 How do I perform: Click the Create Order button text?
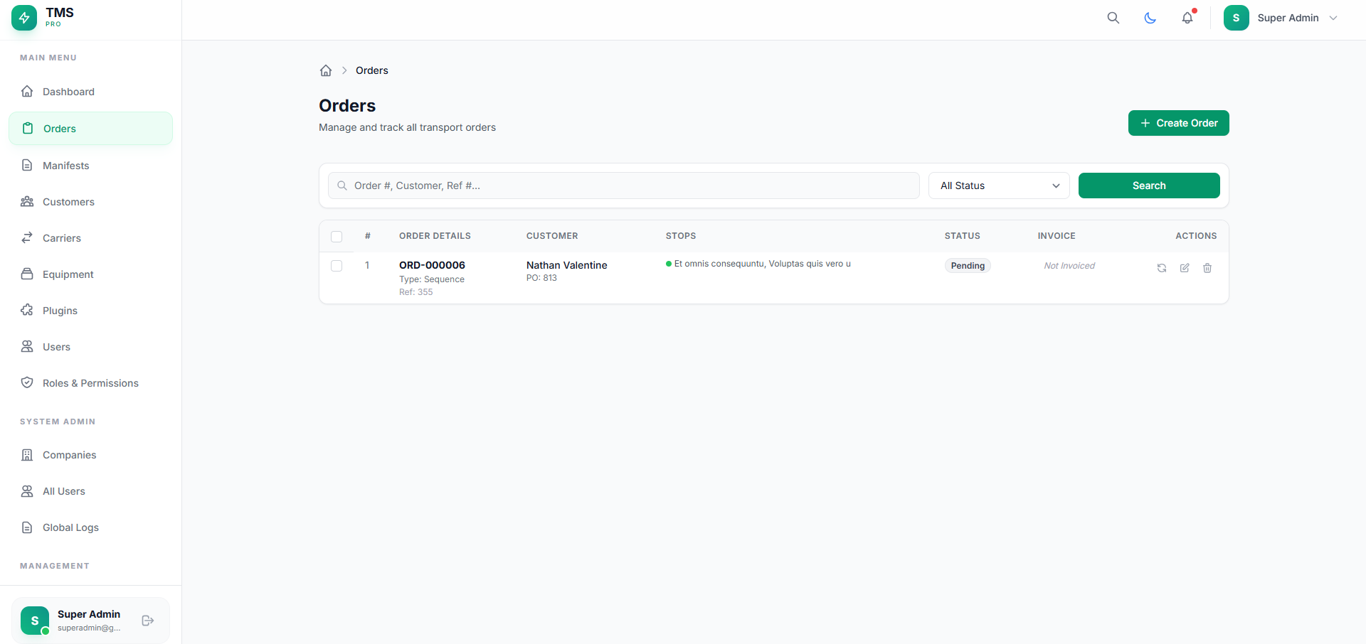pyautogui.click(x=1187, y=123)
